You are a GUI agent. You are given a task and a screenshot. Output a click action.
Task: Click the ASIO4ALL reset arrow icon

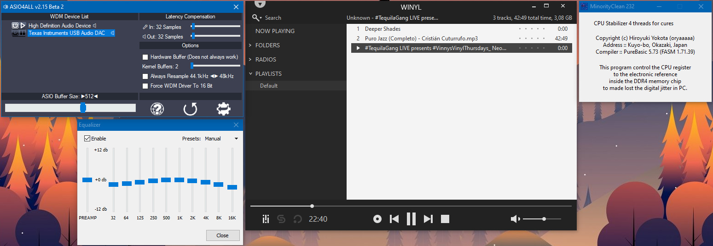(190, 109)
